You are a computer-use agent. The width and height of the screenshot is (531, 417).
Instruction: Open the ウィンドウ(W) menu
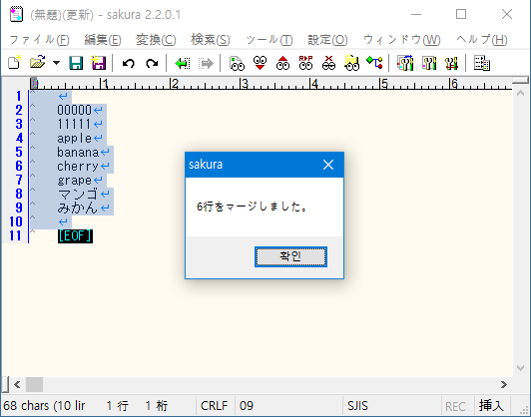(x=401, y=40)
